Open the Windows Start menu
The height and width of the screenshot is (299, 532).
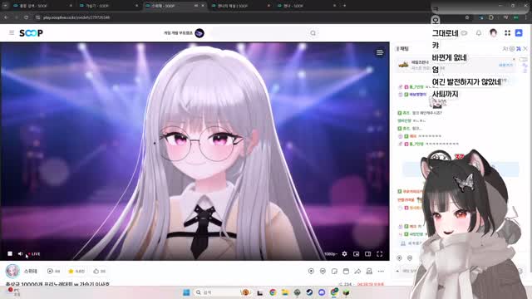coord(186,292)
